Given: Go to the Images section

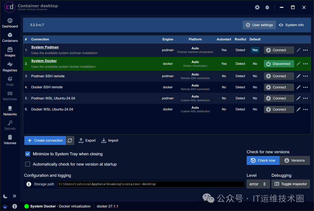Looking at the screenshot, I should pos(10,52).
